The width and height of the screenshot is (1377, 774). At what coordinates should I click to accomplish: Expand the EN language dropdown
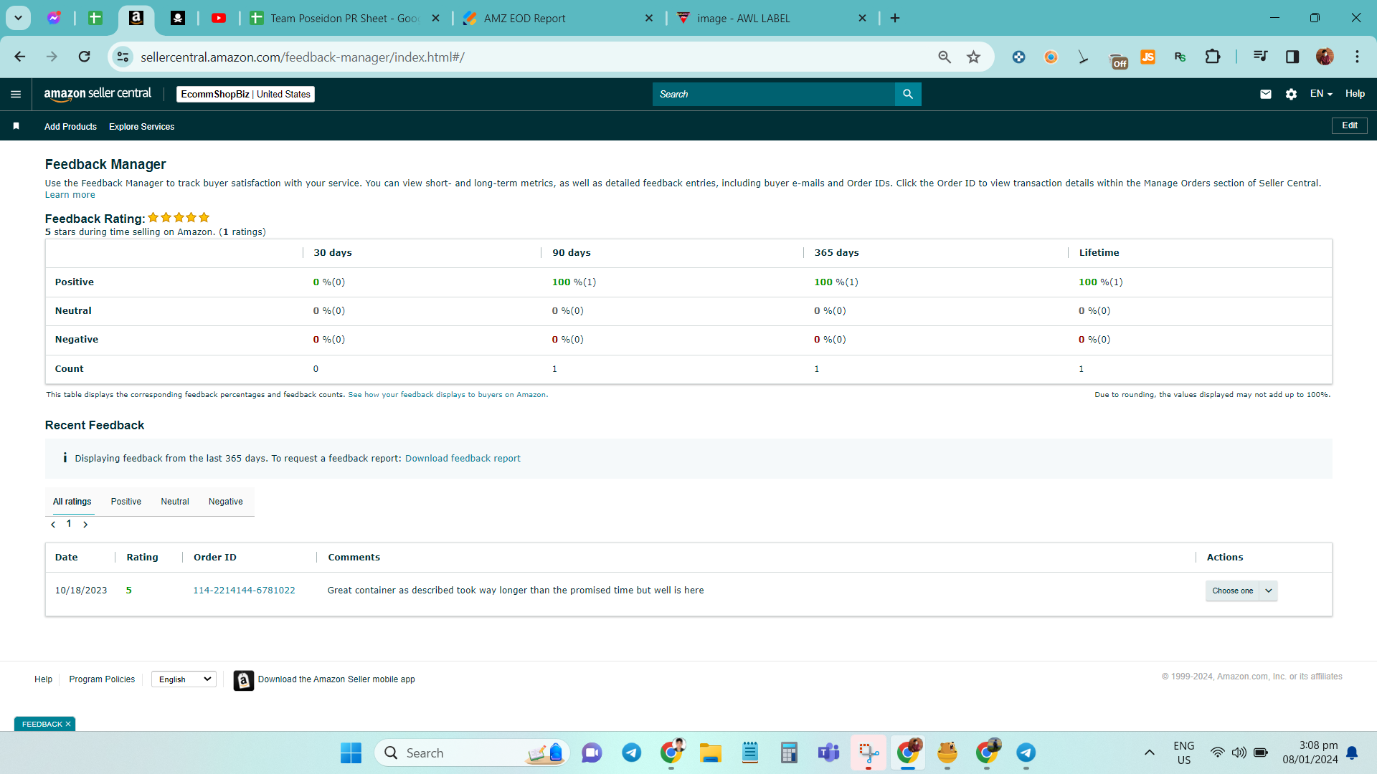click(x=1321, y=94)
